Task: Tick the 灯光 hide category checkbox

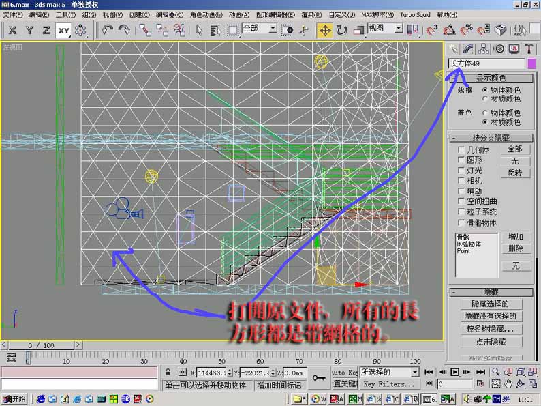Action: pyautogui.click(x=461, y=171)
